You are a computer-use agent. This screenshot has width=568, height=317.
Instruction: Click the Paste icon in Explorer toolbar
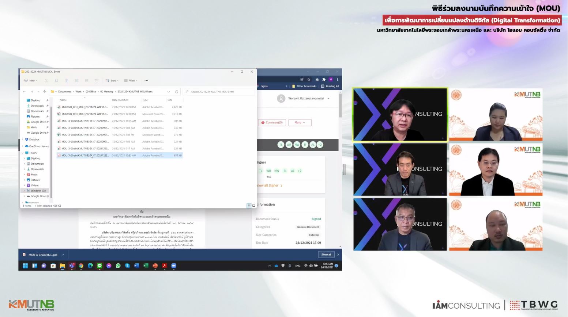[x=66, y=81]
